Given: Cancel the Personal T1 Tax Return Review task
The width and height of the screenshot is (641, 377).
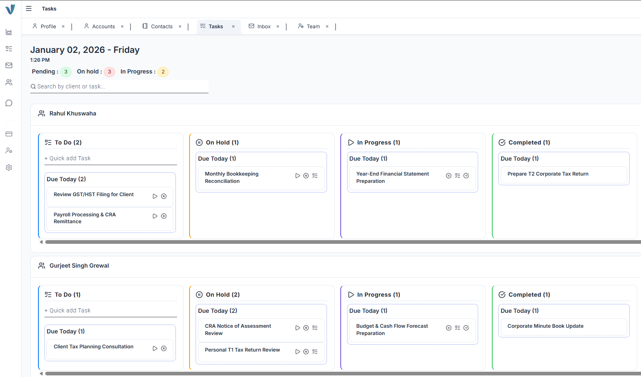Looking at the screenshot, I should point(306,352).
